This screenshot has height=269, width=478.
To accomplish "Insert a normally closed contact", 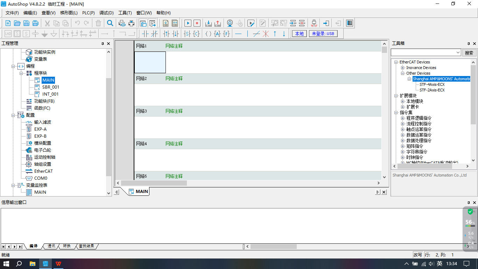I will pyautogui.click(x=154, y=34).
